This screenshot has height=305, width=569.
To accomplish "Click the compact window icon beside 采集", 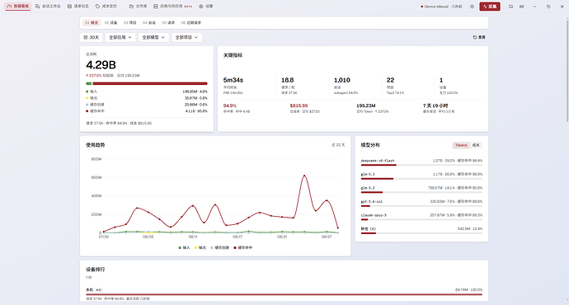I will (510, 7).
